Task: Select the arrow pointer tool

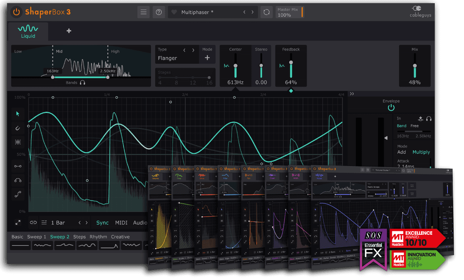Action: click(18, 114)
